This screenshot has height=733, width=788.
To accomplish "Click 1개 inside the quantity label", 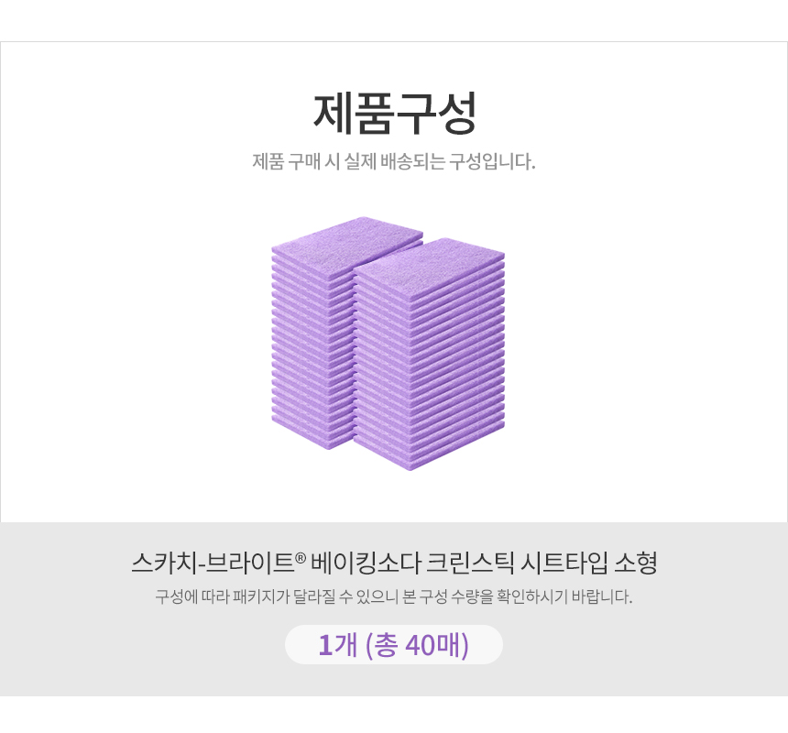I will [338, 645].
